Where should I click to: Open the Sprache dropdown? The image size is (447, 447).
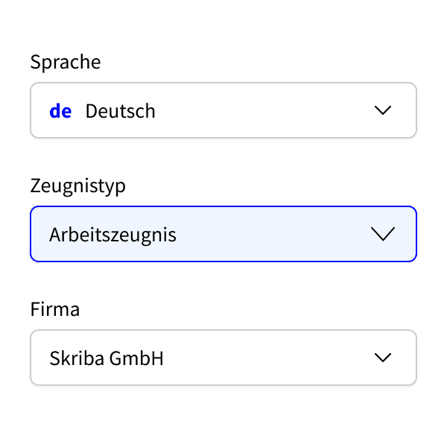(223, 110)
